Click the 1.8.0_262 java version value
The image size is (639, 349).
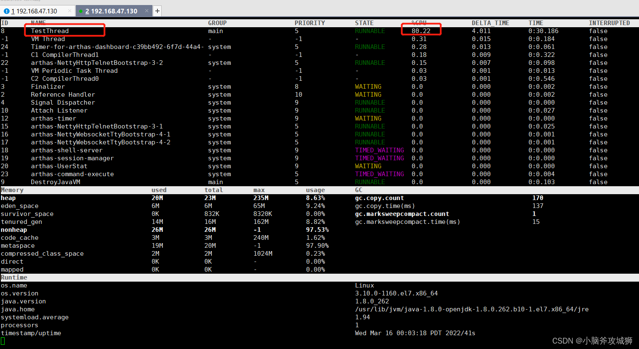[x=372, y=301]
